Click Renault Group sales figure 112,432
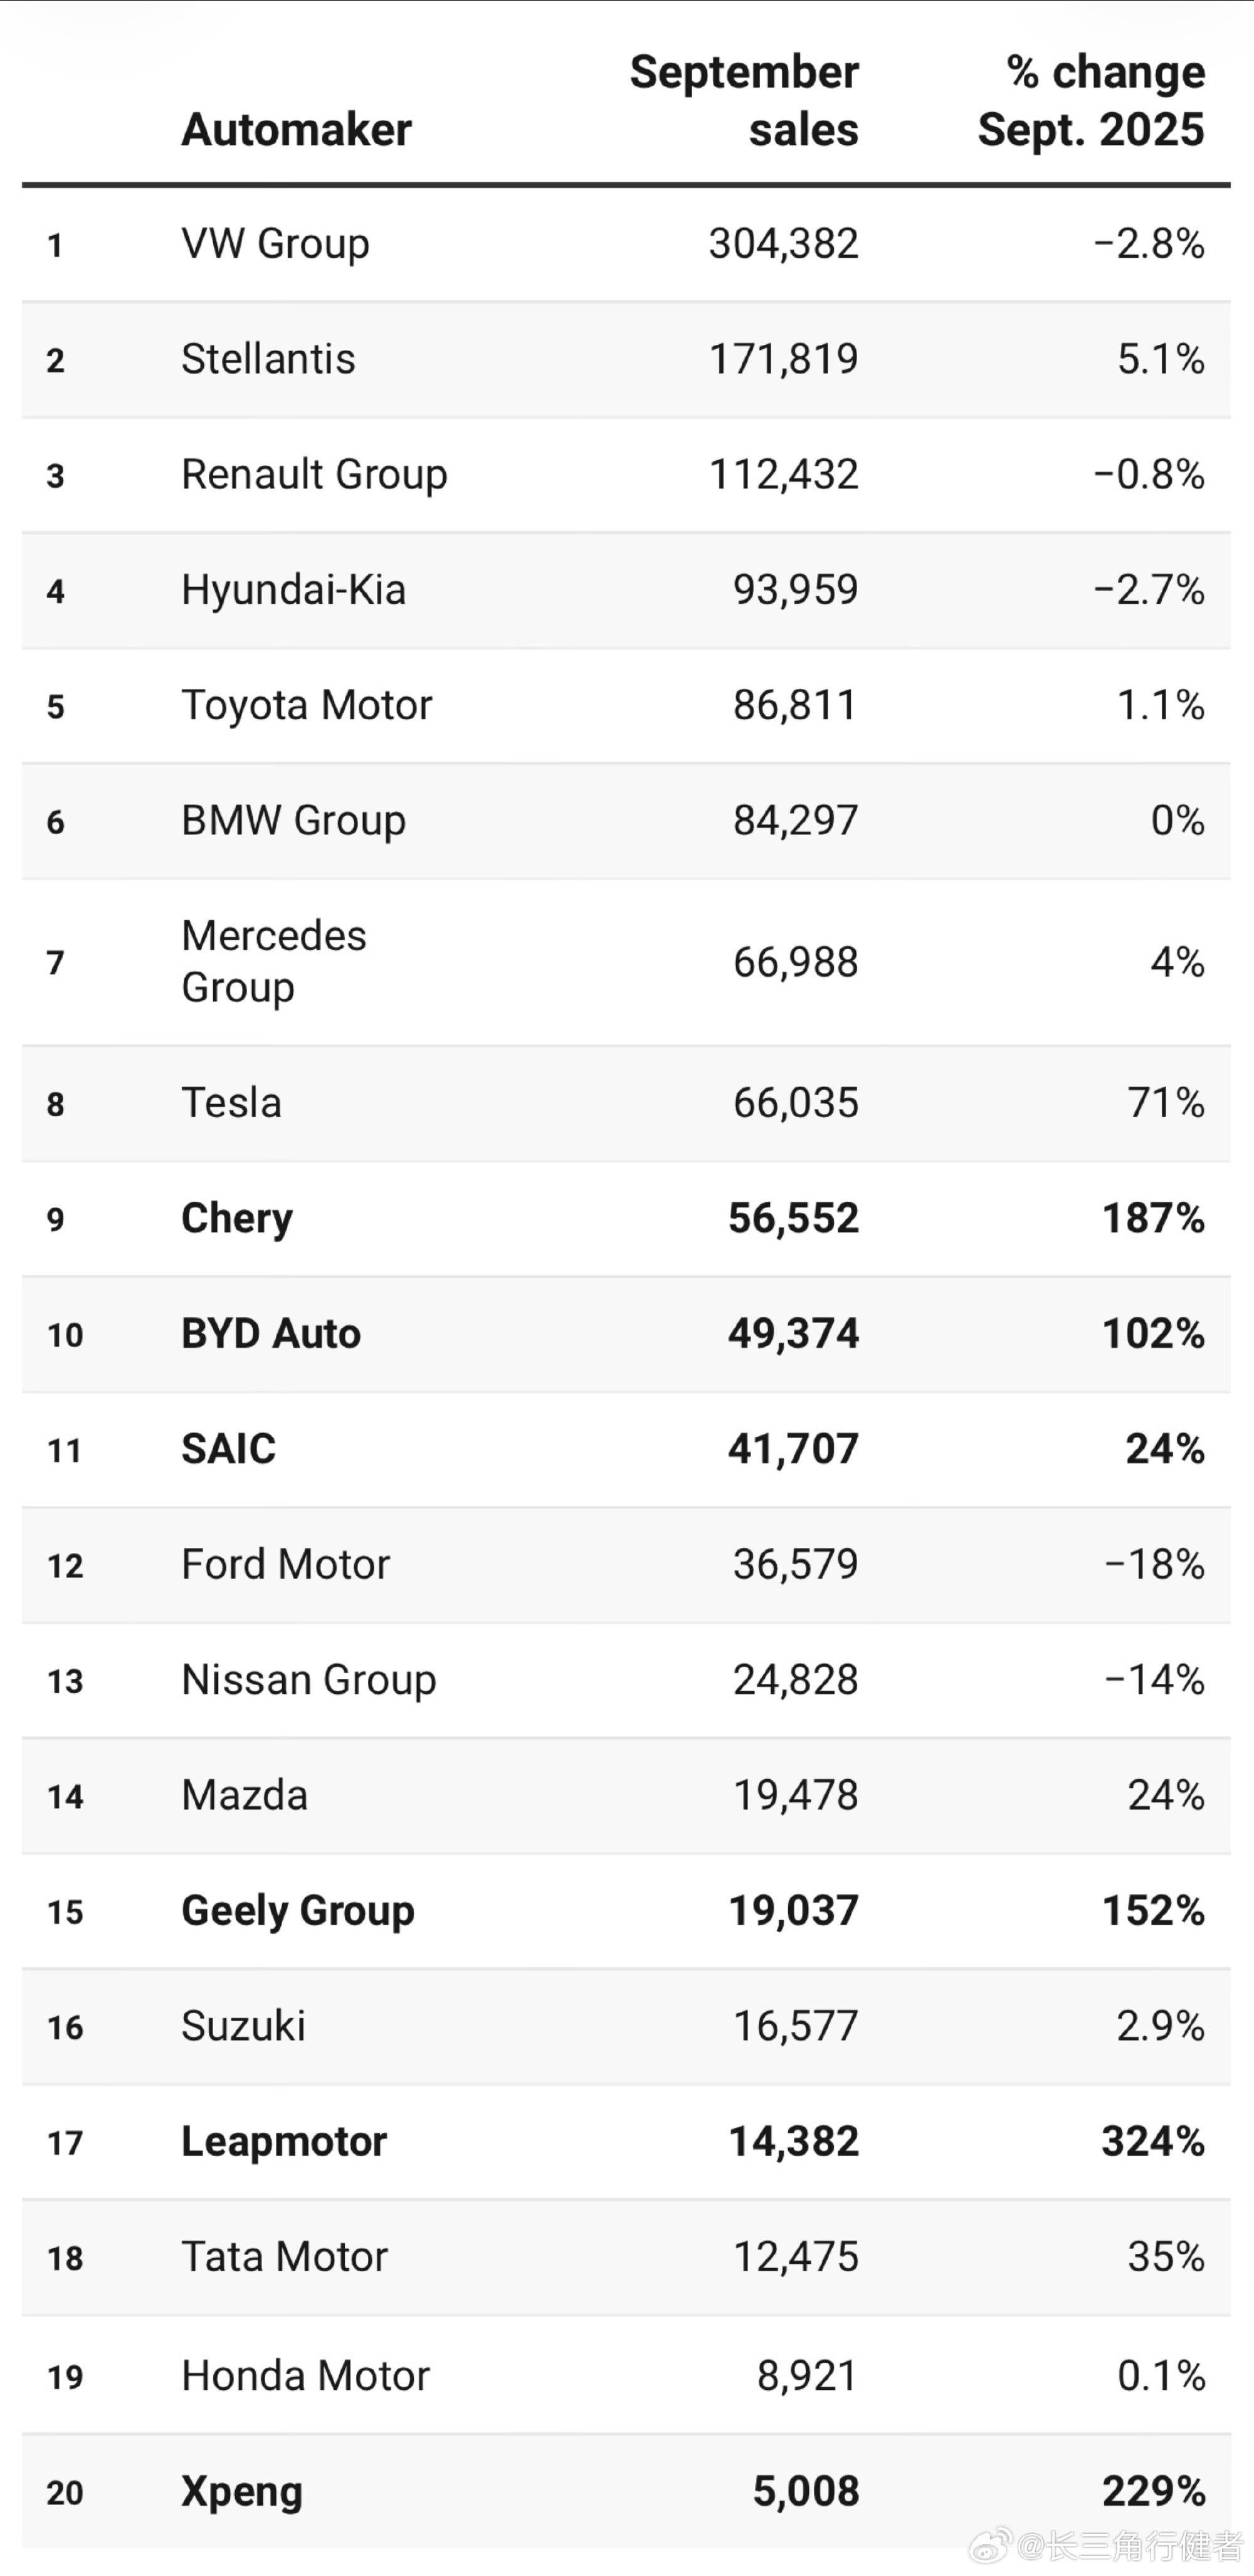Viewport: 1254px width, 2576px height. (x=784, y=475)
